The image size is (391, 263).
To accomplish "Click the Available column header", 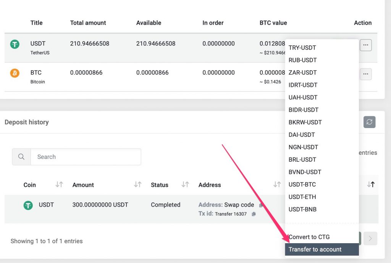I will click(x=149, y=23).
